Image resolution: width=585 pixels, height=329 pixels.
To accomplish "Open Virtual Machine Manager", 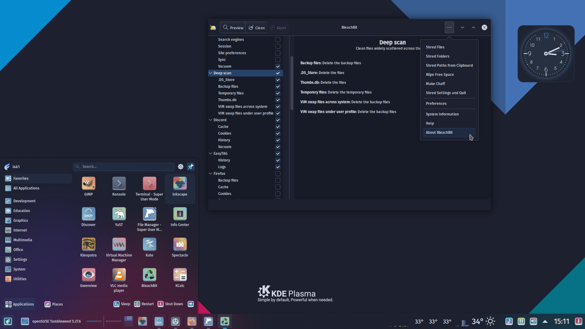I will 119,249.
